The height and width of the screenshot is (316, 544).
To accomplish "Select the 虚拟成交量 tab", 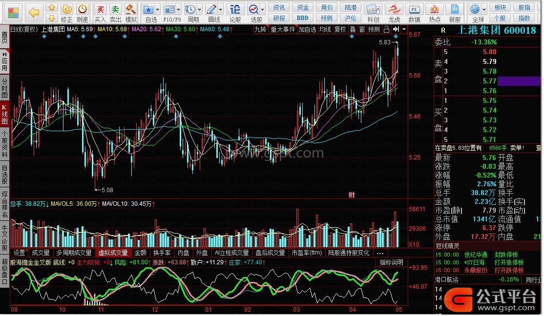I will point(113,253).
